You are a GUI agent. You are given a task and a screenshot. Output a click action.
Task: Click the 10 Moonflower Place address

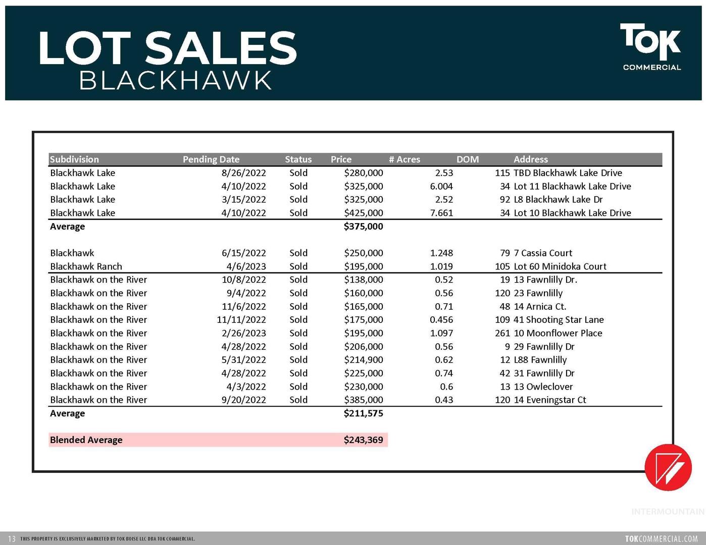click(558, 333)
